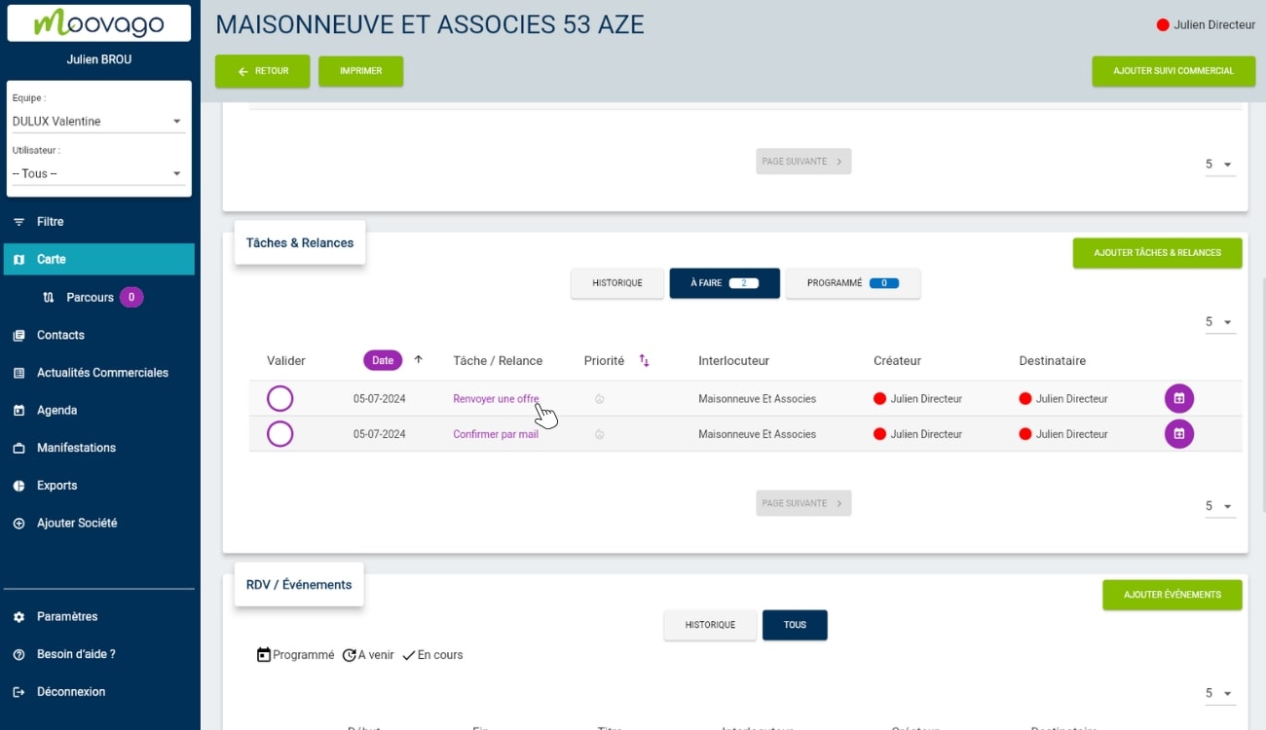Open rows-per-page dropdown in RDV section
Image resolution: width=1266 pixels, height=730 pixels.
point(1220,693)
